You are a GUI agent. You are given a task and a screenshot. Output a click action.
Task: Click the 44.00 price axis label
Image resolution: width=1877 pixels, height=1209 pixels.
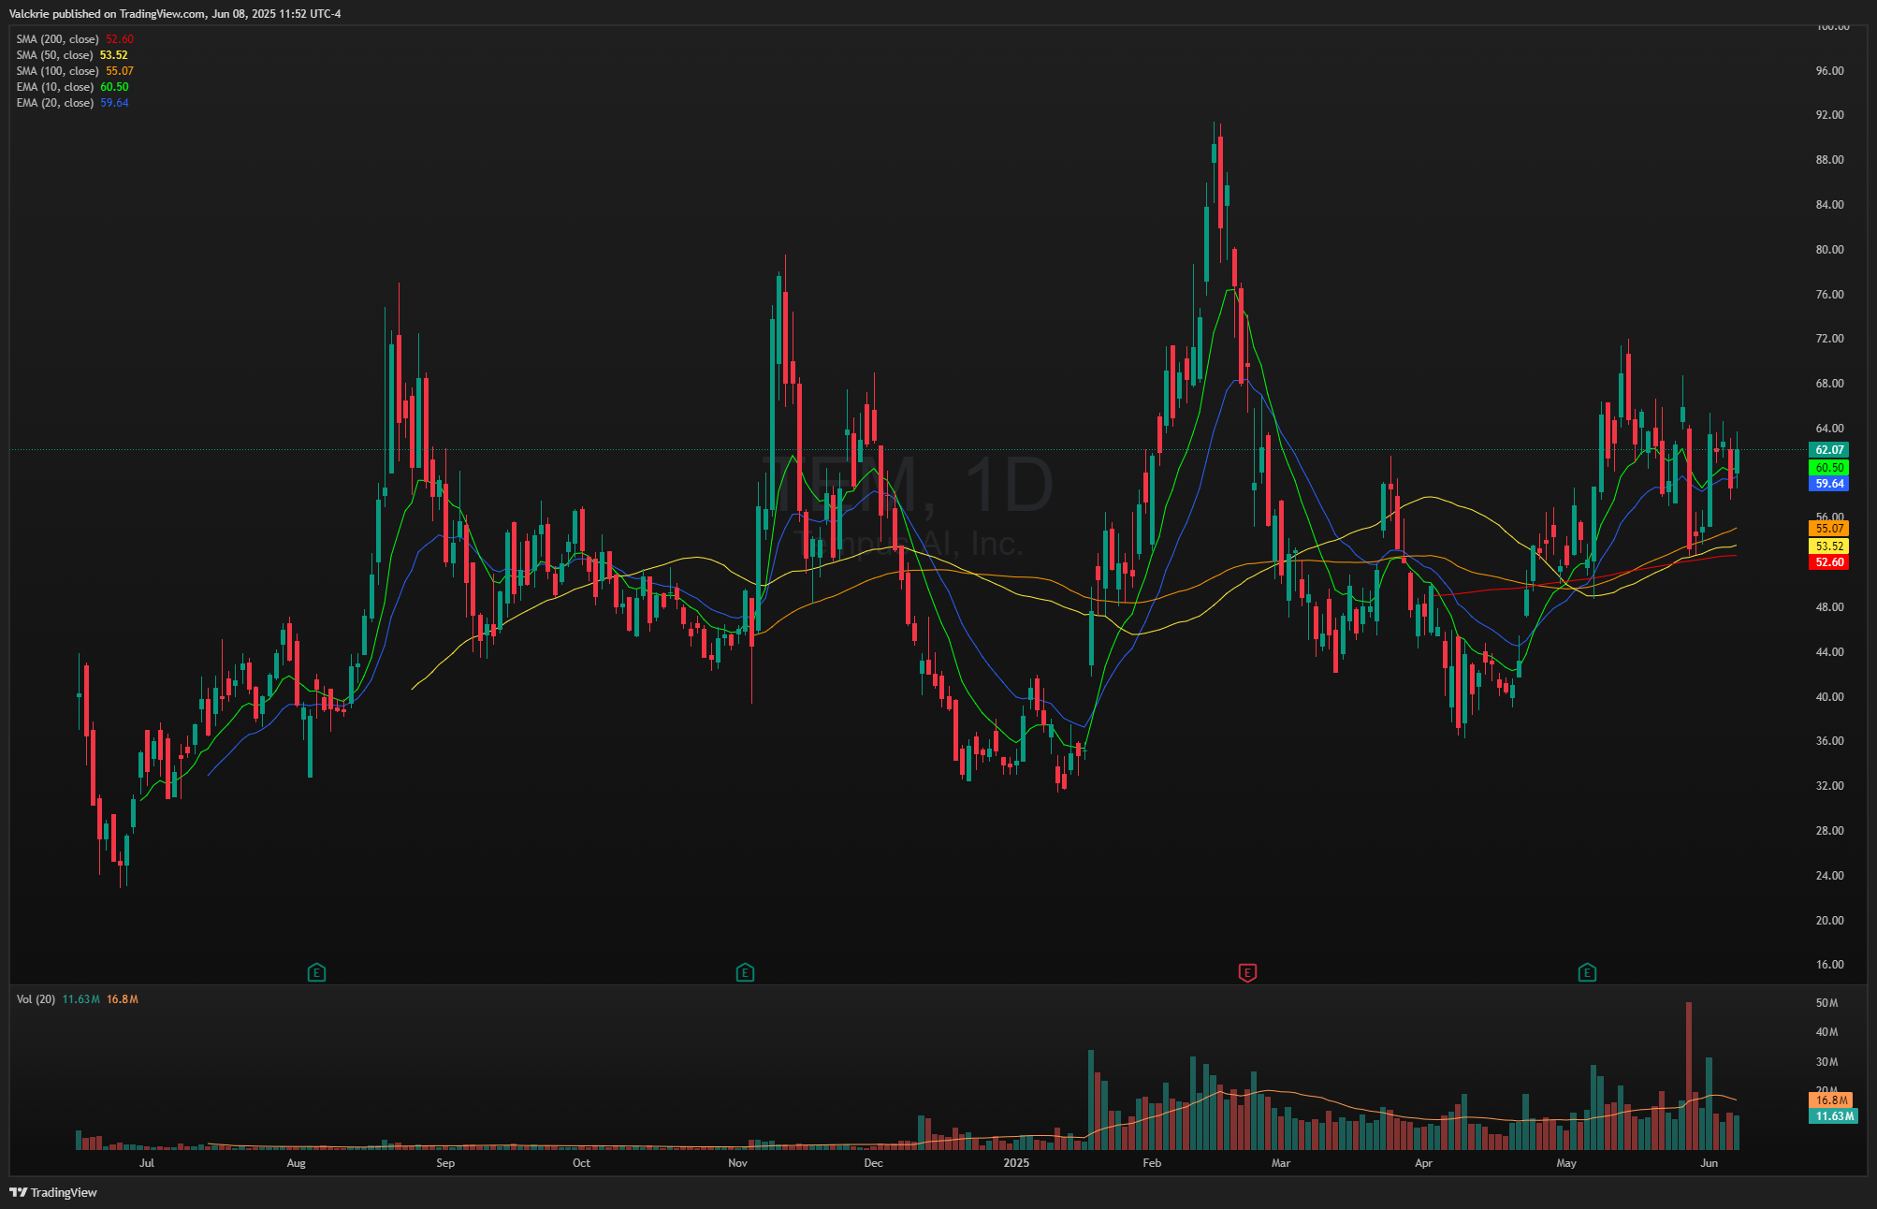coord(1829,652)
